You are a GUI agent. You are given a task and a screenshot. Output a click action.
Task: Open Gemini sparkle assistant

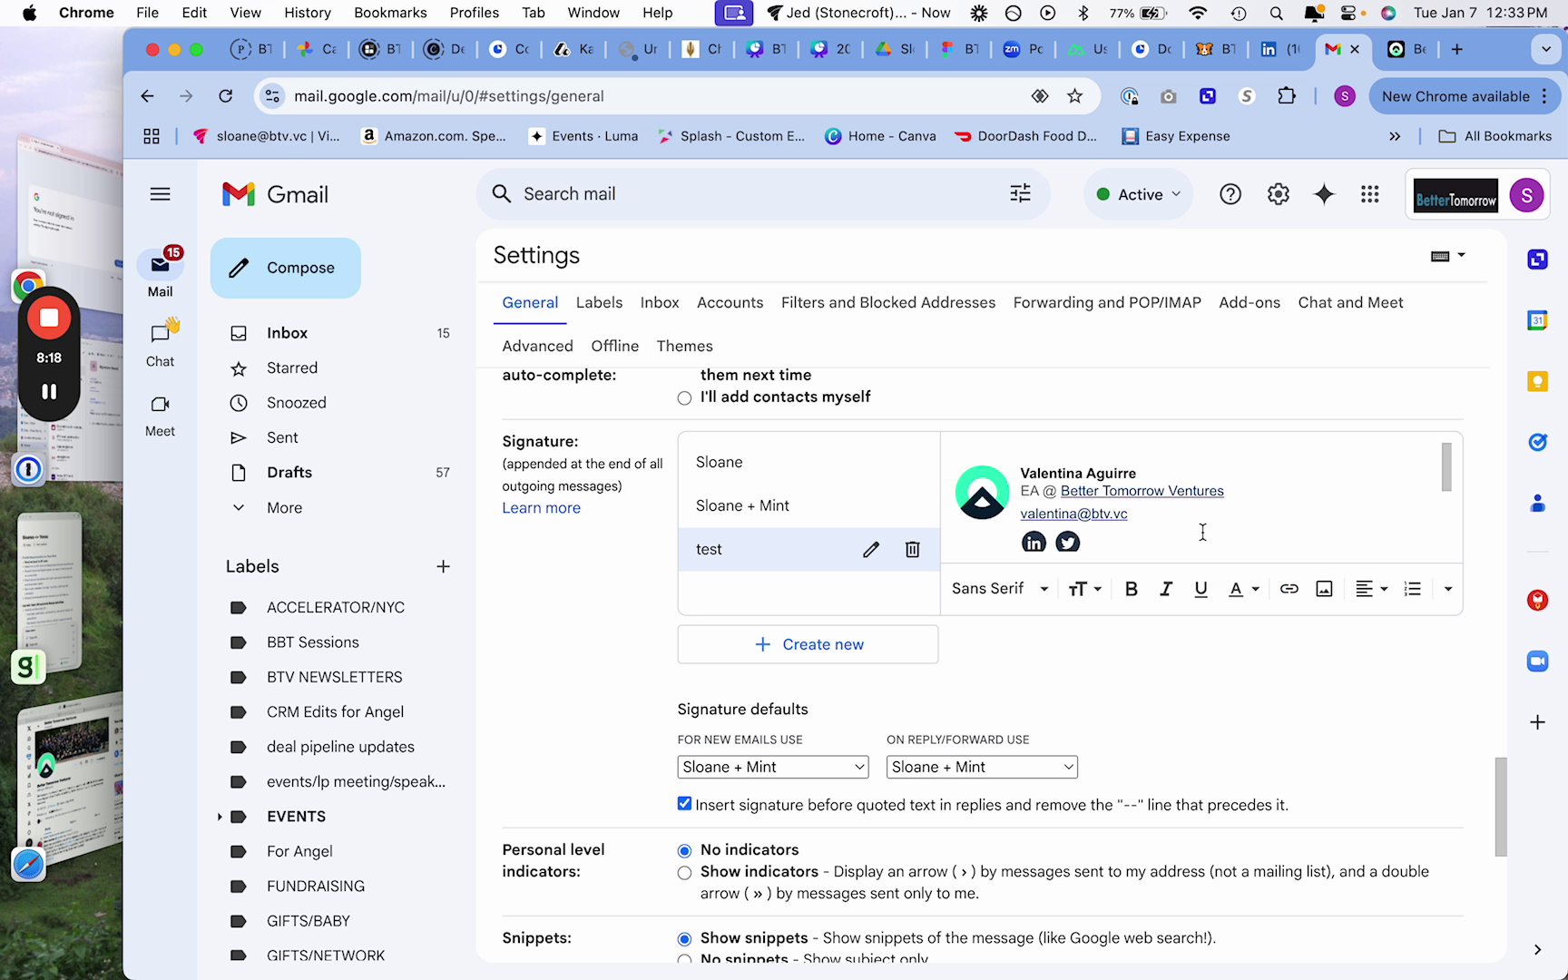pyautogui.click(x=1324, y=194)
